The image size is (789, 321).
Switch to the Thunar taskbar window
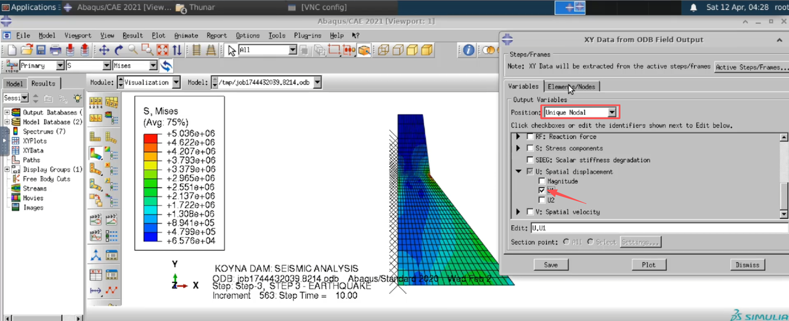click(x=195, y=7)
